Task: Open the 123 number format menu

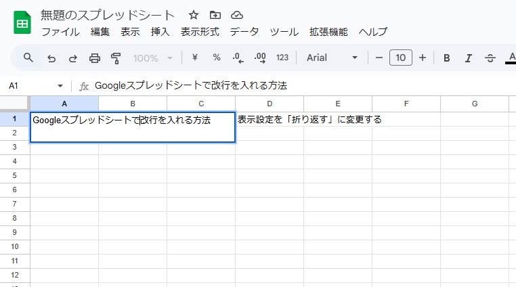Action: [282, 58]
